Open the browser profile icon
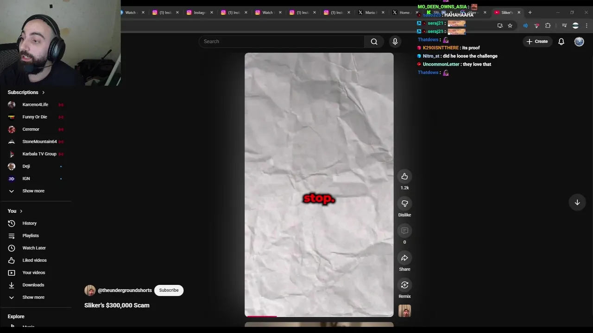Image resolution: width=593 pixels, height=333 pixels. 575,26
